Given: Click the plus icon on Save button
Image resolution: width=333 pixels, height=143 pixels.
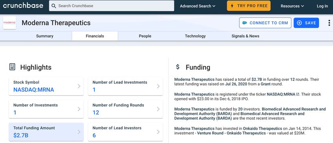Looking at the screenshot, I should [x=299, y=23].
